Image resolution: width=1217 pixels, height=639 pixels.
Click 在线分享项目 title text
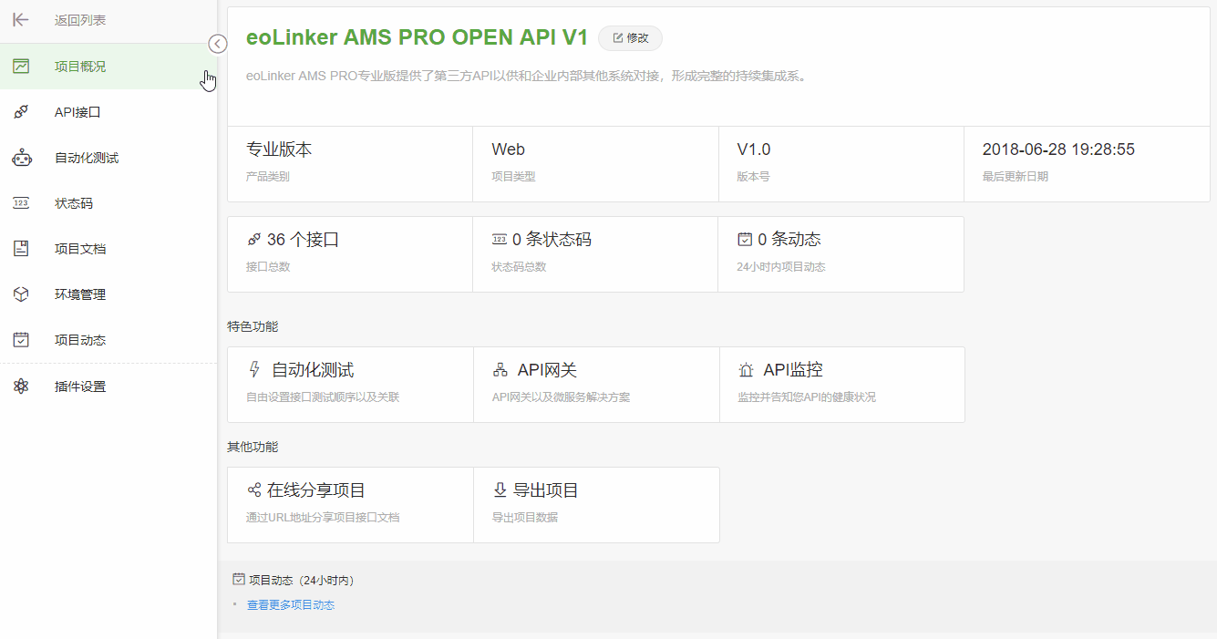click(316, 490)
